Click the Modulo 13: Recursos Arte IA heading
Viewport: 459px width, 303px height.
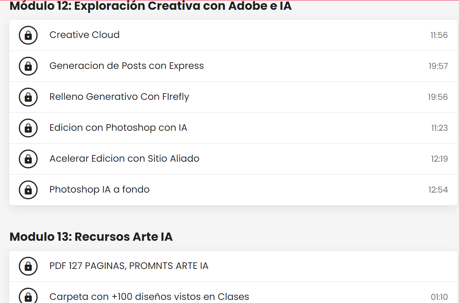click(x=91, y=236)
